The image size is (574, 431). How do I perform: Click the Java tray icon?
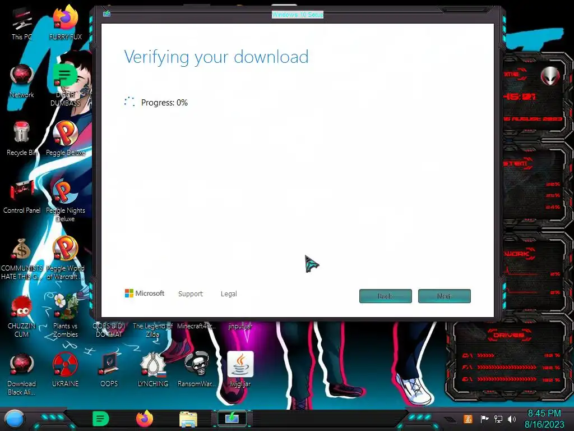(x=468, y=419)
